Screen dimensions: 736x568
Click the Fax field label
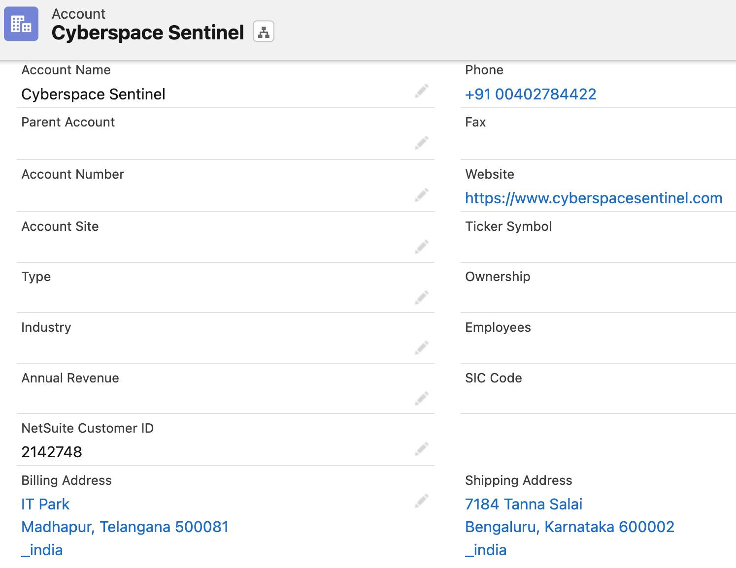[x=475, y=122]
